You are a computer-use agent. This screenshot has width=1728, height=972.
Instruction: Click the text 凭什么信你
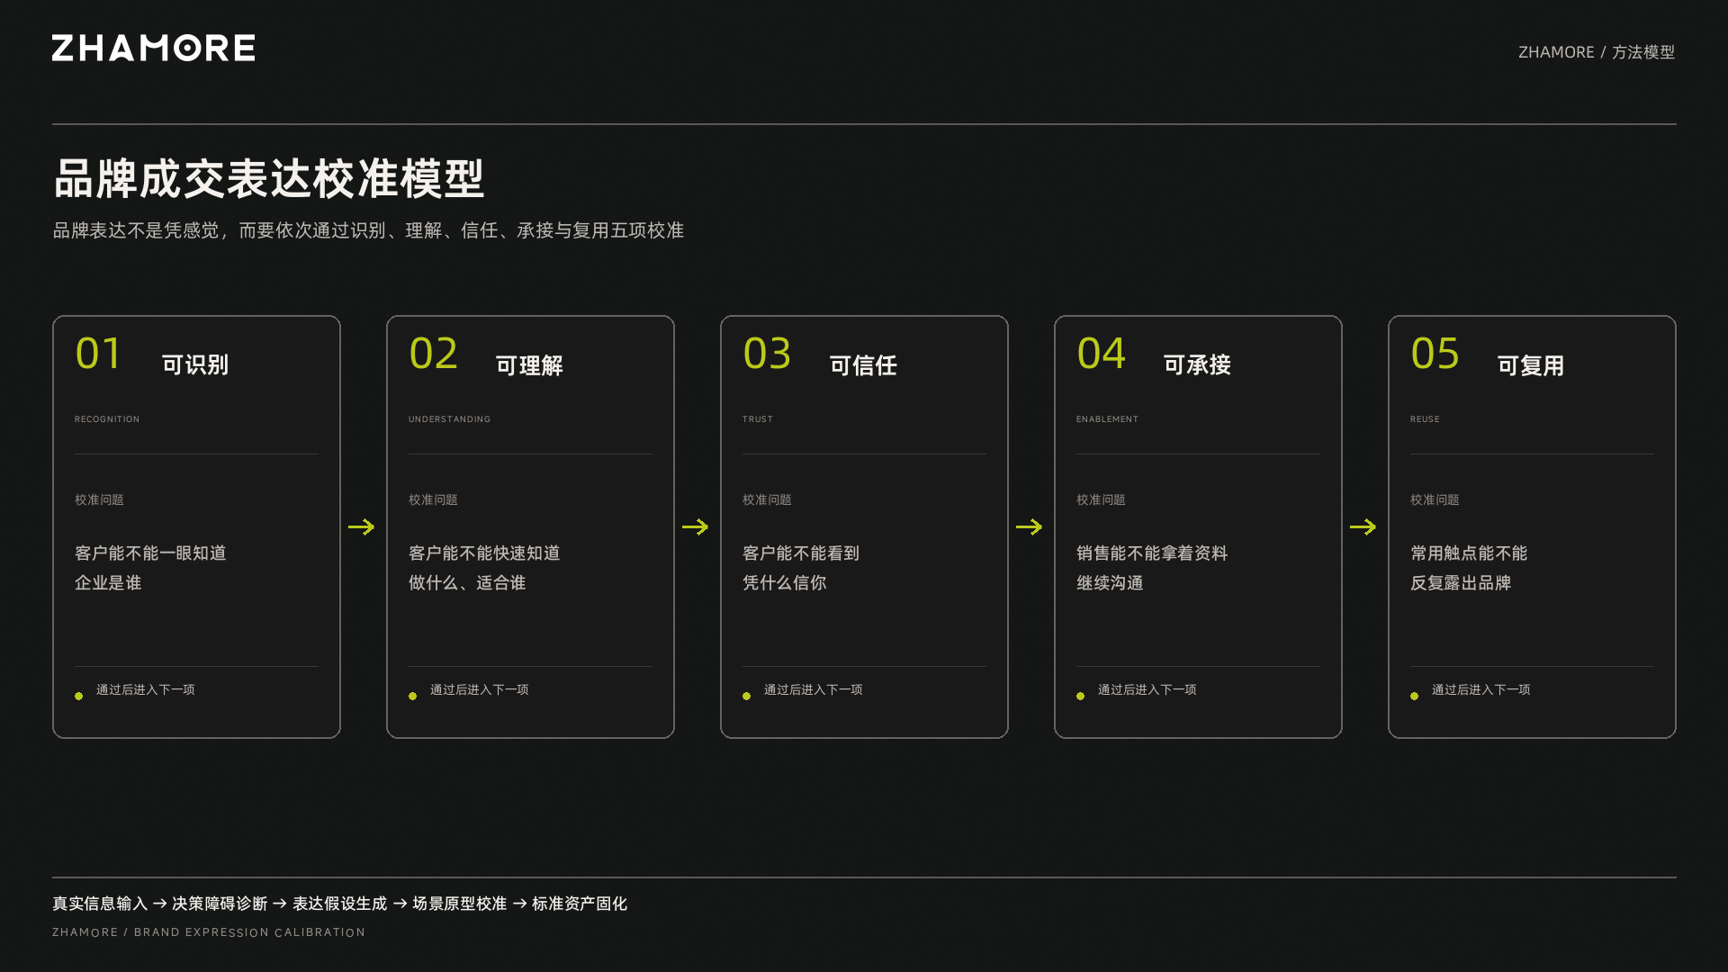(784, 582)
